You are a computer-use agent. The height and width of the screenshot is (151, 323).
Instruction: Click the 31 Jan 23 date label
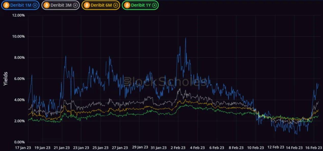159,147
